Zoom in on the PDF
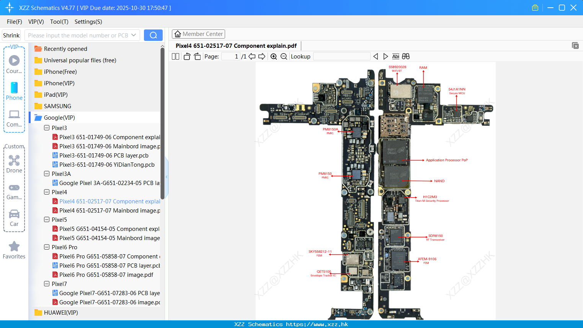The height and width of the screenshot is (328, 583). point(274,57)
